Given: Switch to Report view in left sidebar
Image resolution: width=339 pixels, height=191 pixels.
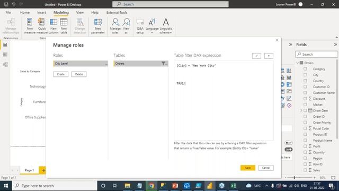Looking at the screenshot, I should (x=5, y=45).
